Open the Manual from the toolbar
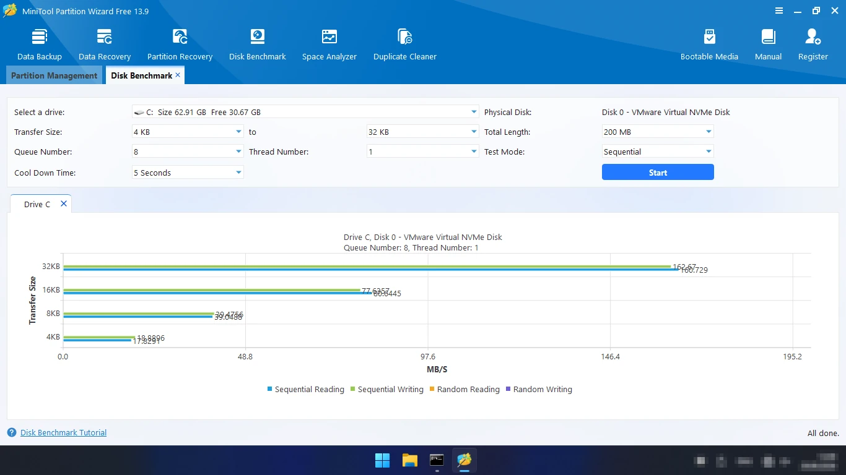This screenshot has width=846, height=475. (769, 44)
